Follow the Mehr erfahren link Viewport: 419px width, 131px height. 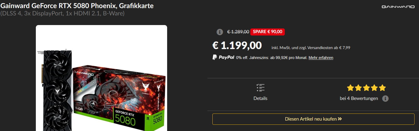pyautogui.click(x=321, y=58)
